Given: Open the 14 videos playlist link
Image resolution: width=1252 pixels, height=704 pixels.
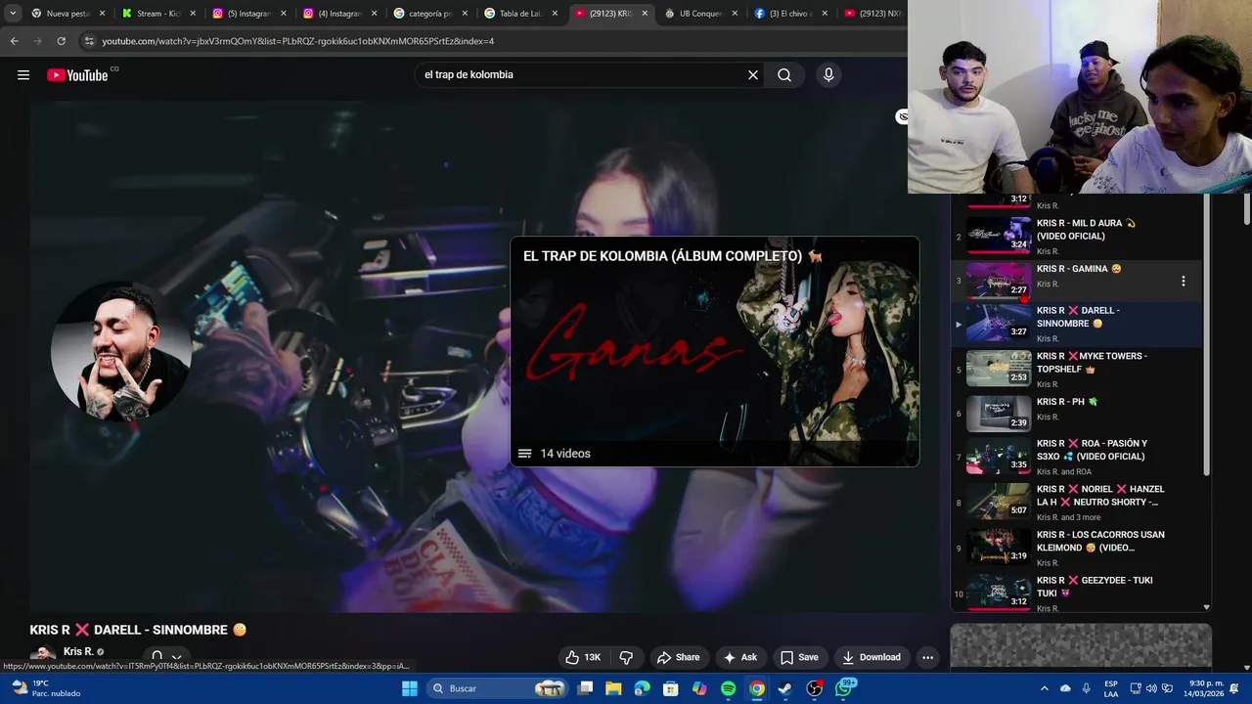Looking at the screenshot, I should pyautogui.click(x=554, y=454).
